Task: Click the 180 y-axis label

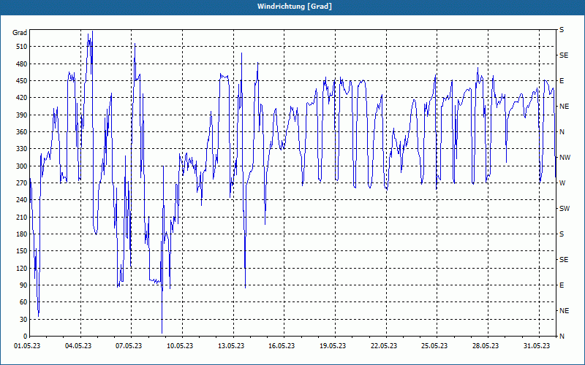Action: point(22,234)
